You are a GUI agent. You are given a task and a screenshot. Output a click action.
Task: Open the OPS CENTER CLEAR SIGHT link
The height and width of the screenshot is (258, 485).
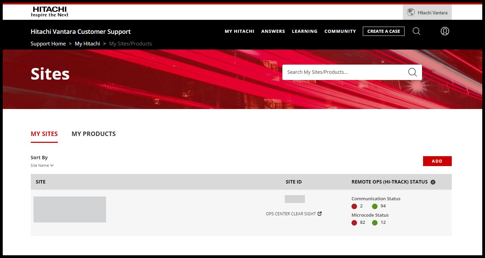pyautogui.click(x=294, y=214)
